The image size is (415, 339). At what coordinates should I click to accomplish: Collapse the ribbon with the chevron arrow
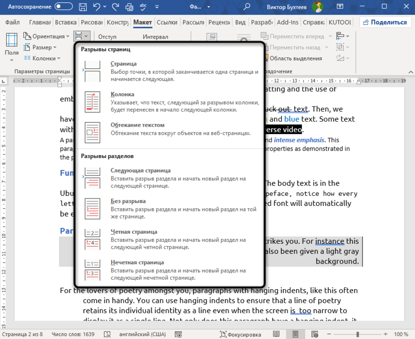410,71
